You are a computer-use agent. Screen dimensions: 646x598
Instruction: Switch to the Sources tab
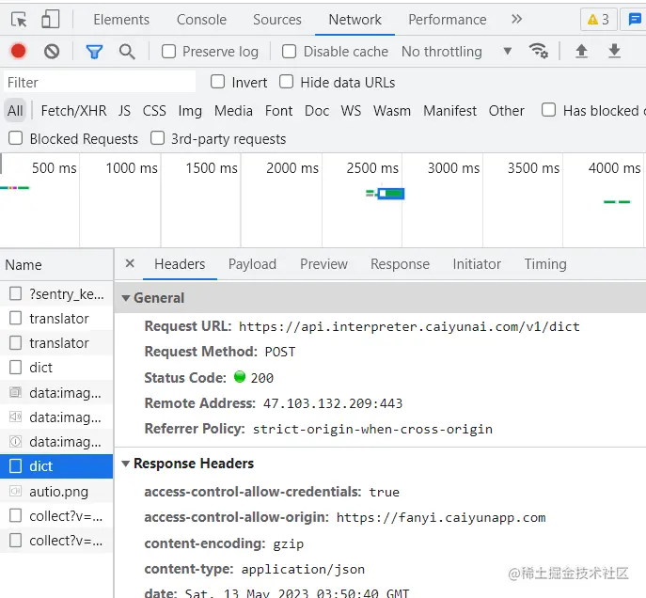pyautogui.click(x=277, y=20)
